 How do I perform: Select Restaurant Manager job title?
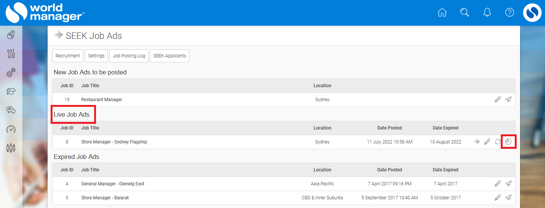point(102,100)
